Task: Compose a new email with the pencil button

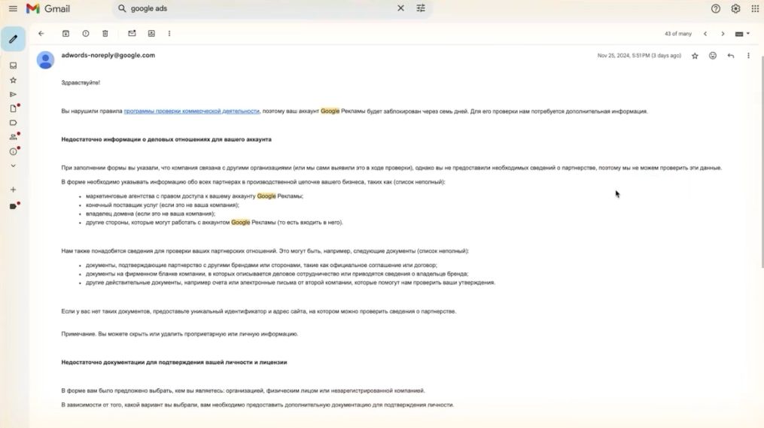Action: pos(13,39)
